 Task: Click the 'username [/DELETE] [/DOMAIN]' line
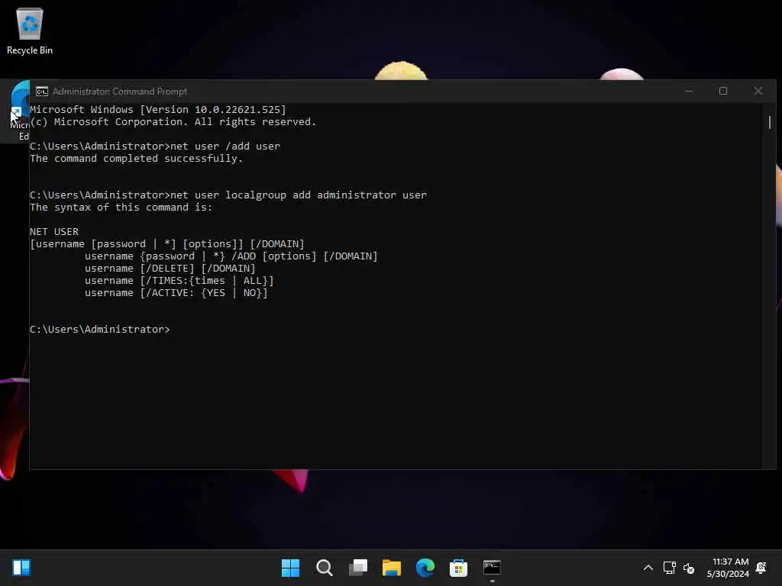pyautogui.click(x=170, y=268)
